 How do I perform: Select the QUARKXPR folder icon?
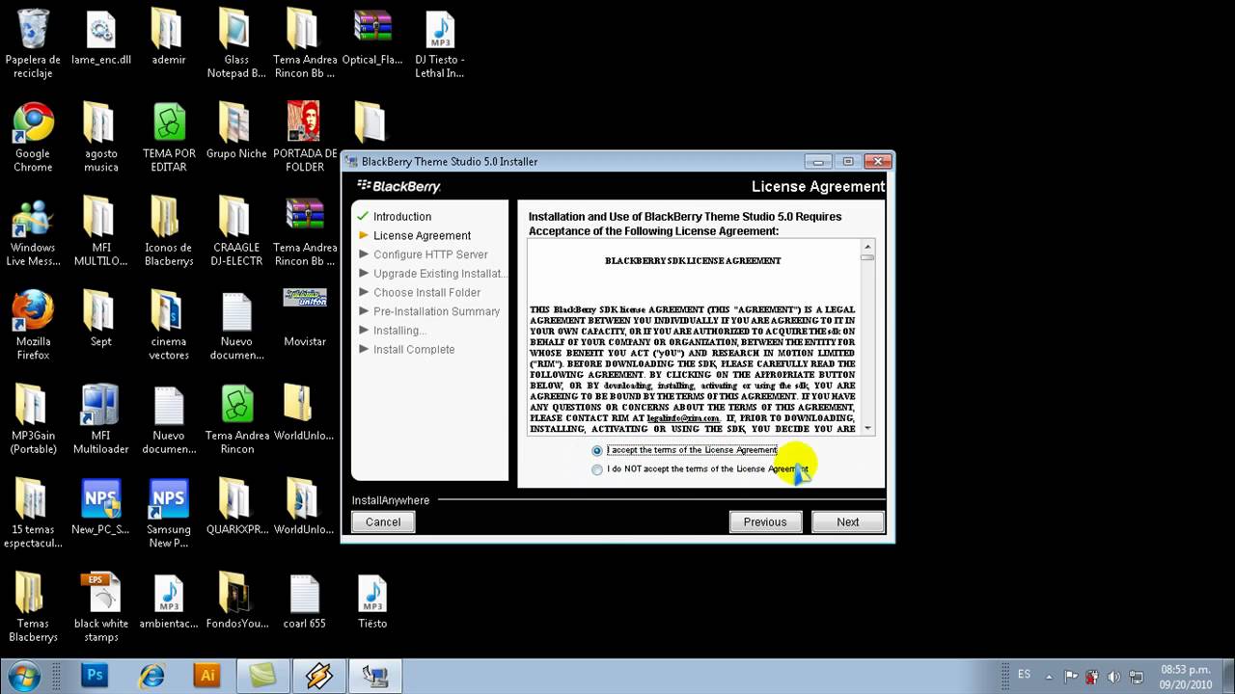click(x=236, y=507)
